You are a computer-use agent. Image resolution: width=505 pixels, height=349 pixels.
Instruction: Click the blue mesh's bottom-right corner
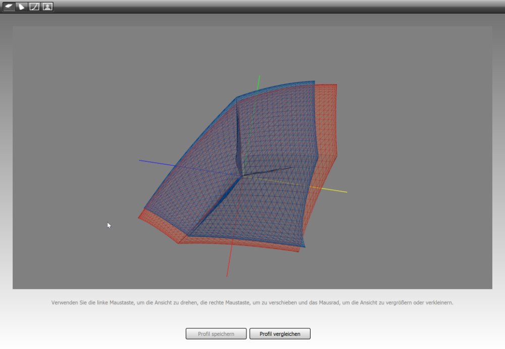click(304, 246)
